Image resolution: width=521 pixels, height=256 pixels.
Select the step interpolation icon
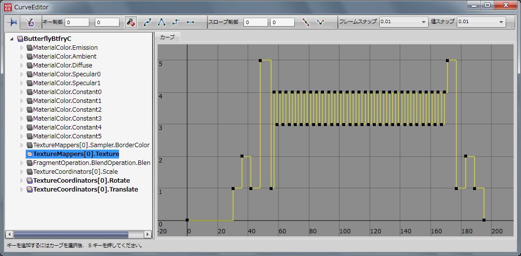point(176,22)
